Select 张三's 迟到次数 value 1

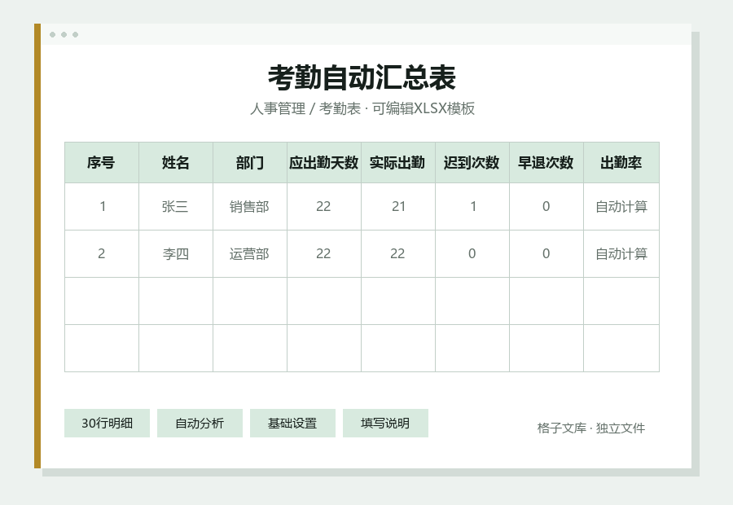(472, 207)
